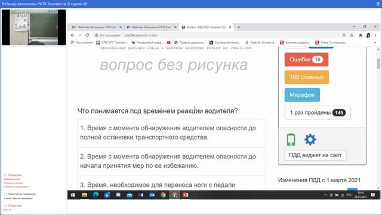The width and height of the screenshot is (382, 215).
Task: Close the active Билеты ПДД 2021 tab
Action: tap(230, 27)
